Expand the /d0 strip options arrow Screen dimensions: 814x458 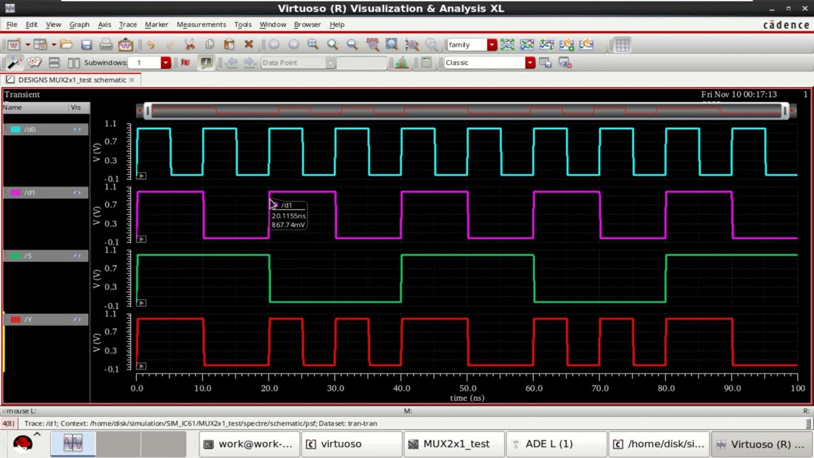point(141,176)
